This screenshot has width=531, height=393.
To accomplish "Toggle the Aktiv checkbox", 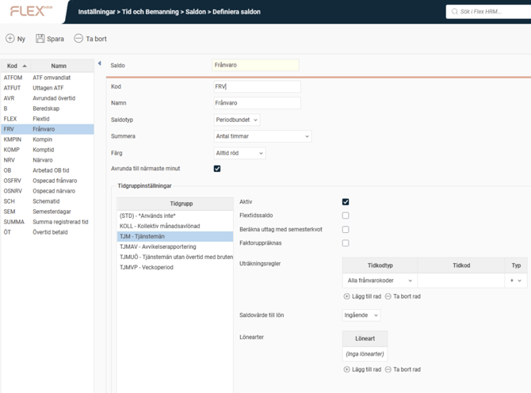I will [x=346, y=202].
